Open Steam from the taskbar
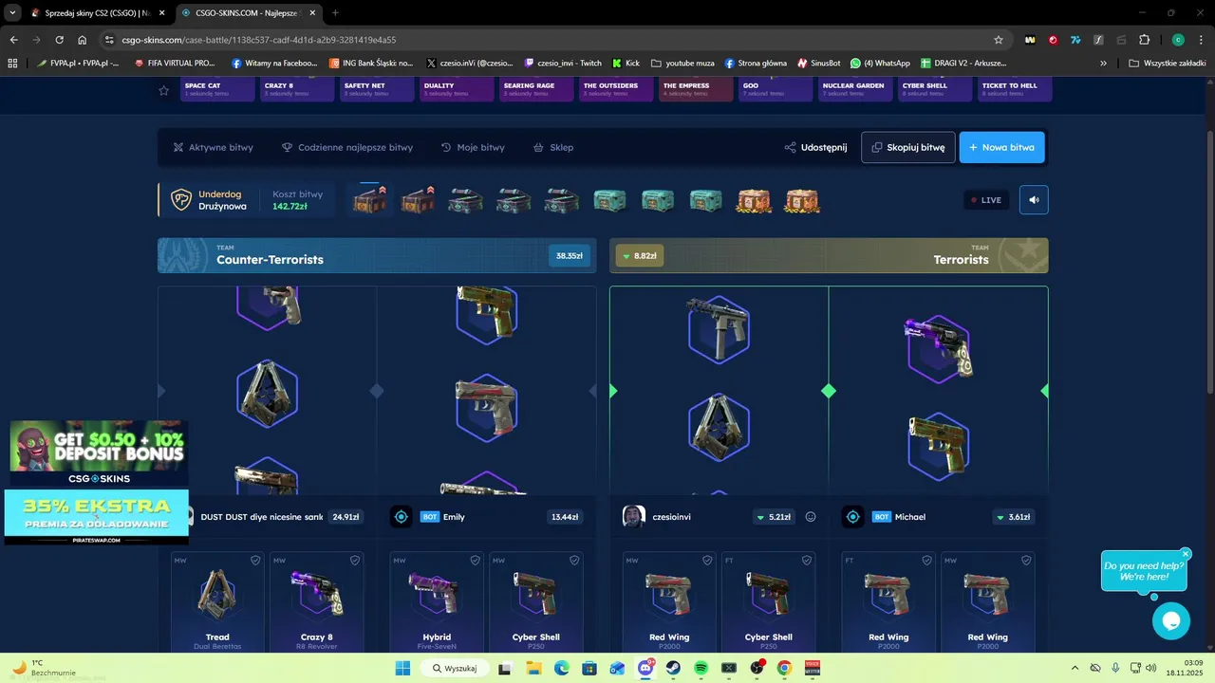The height and width of the screenshot is (683, 1215). (x=673, y=668)
